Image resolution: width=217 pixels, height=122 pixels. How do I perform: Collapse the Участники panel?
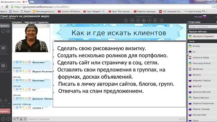pyautogui.click(x=194, y=22)
